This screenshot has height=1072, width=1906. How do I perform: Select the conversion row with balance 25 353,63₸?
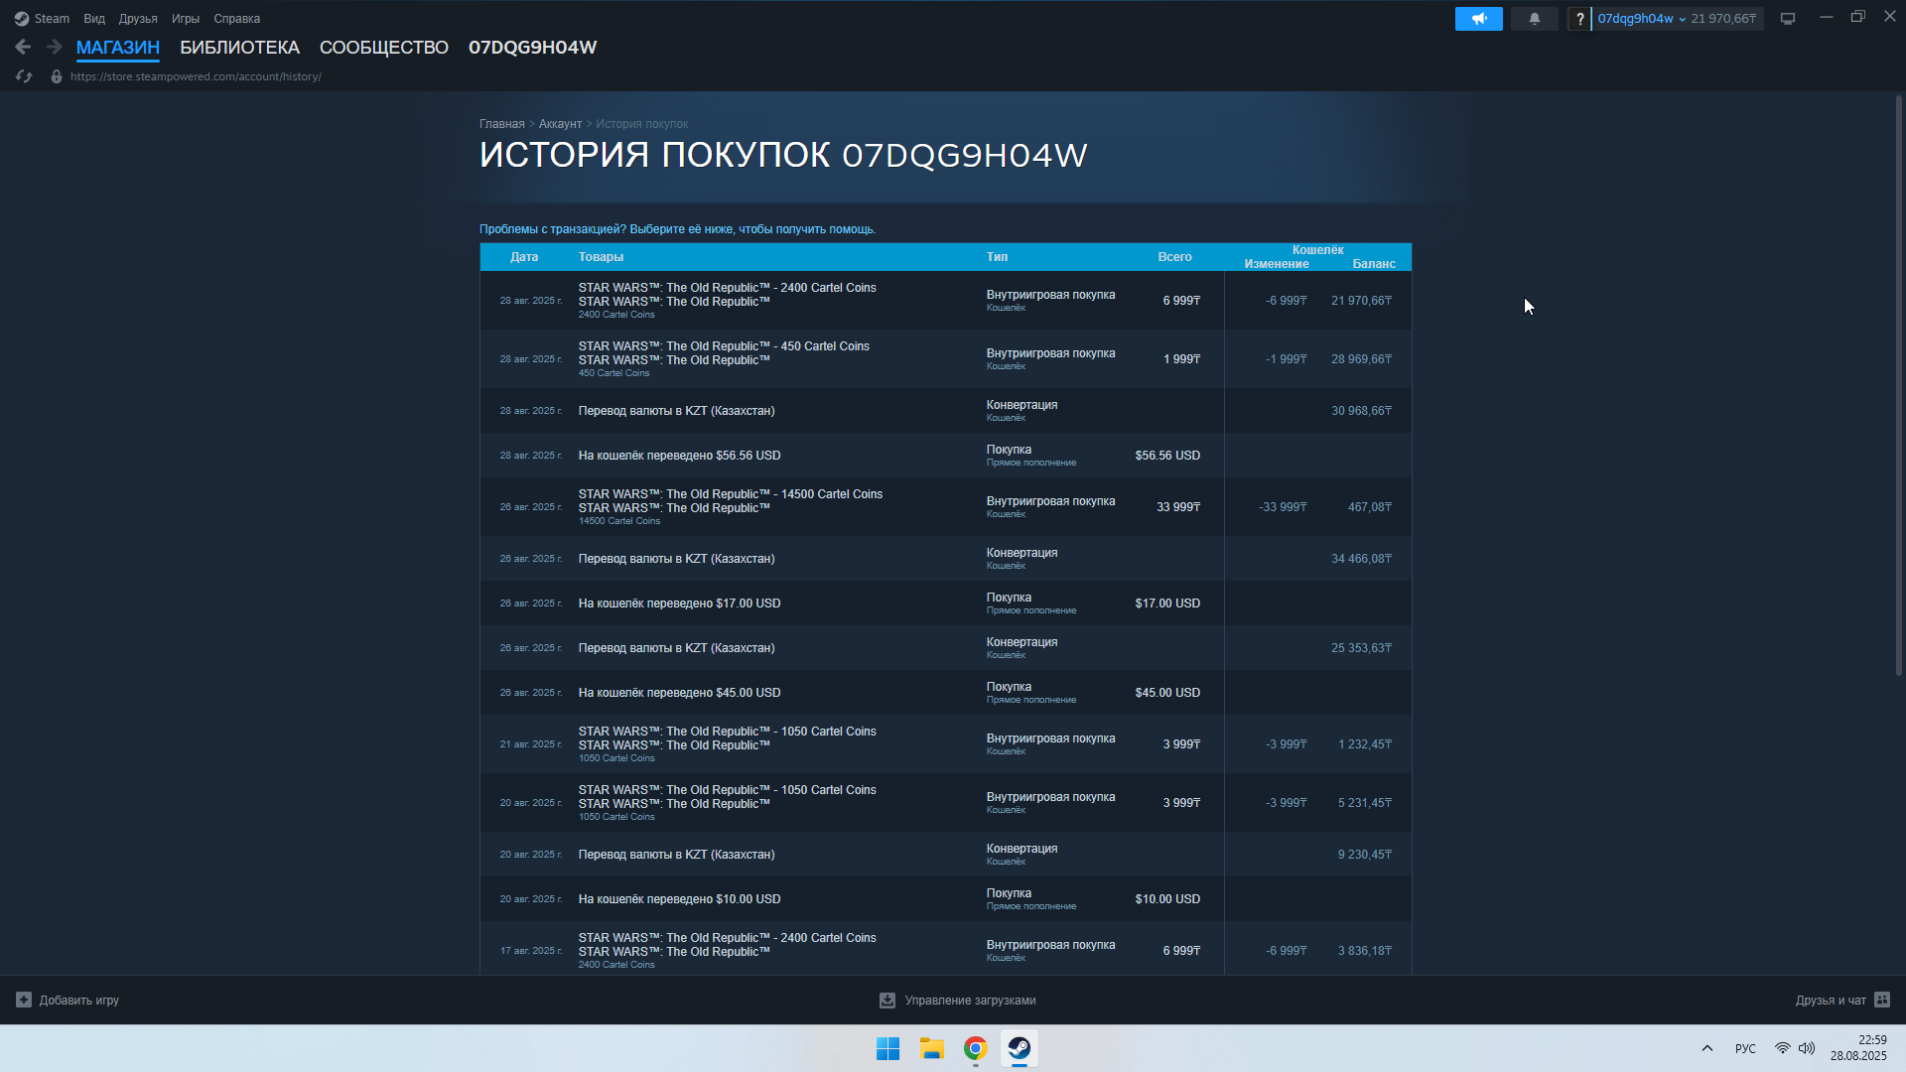pos(945,647)
